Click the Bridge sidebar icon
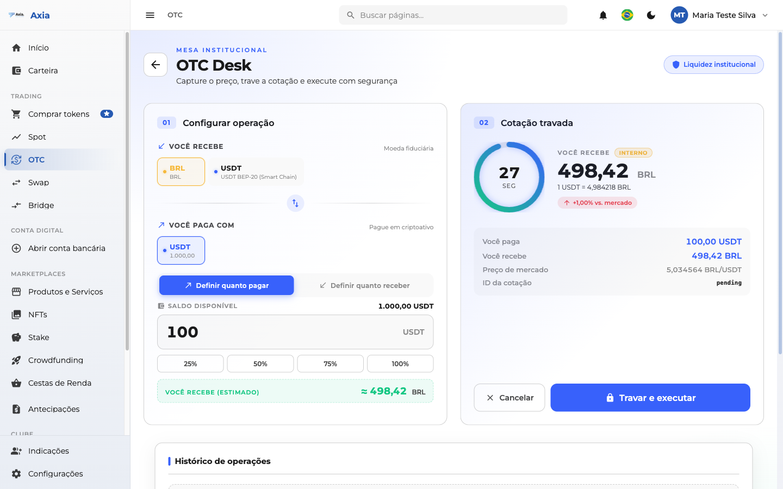This screenshot has height=489, width=783. coord(16,205)
